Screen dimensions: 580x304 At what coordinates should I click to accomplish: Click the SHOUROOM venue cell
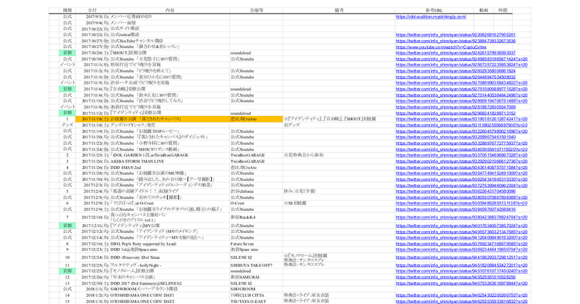[256, 289]
